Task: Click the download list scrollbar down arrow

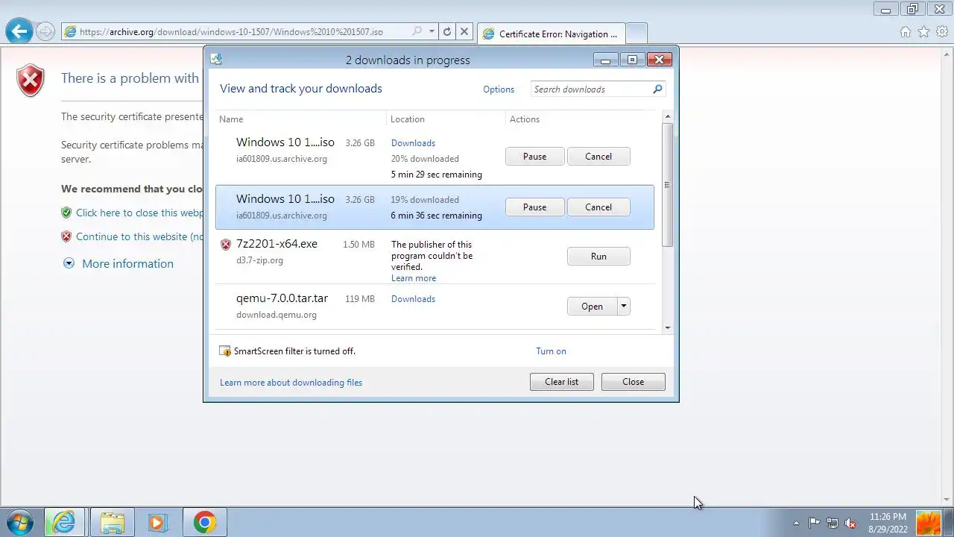Action: [668, 327]
